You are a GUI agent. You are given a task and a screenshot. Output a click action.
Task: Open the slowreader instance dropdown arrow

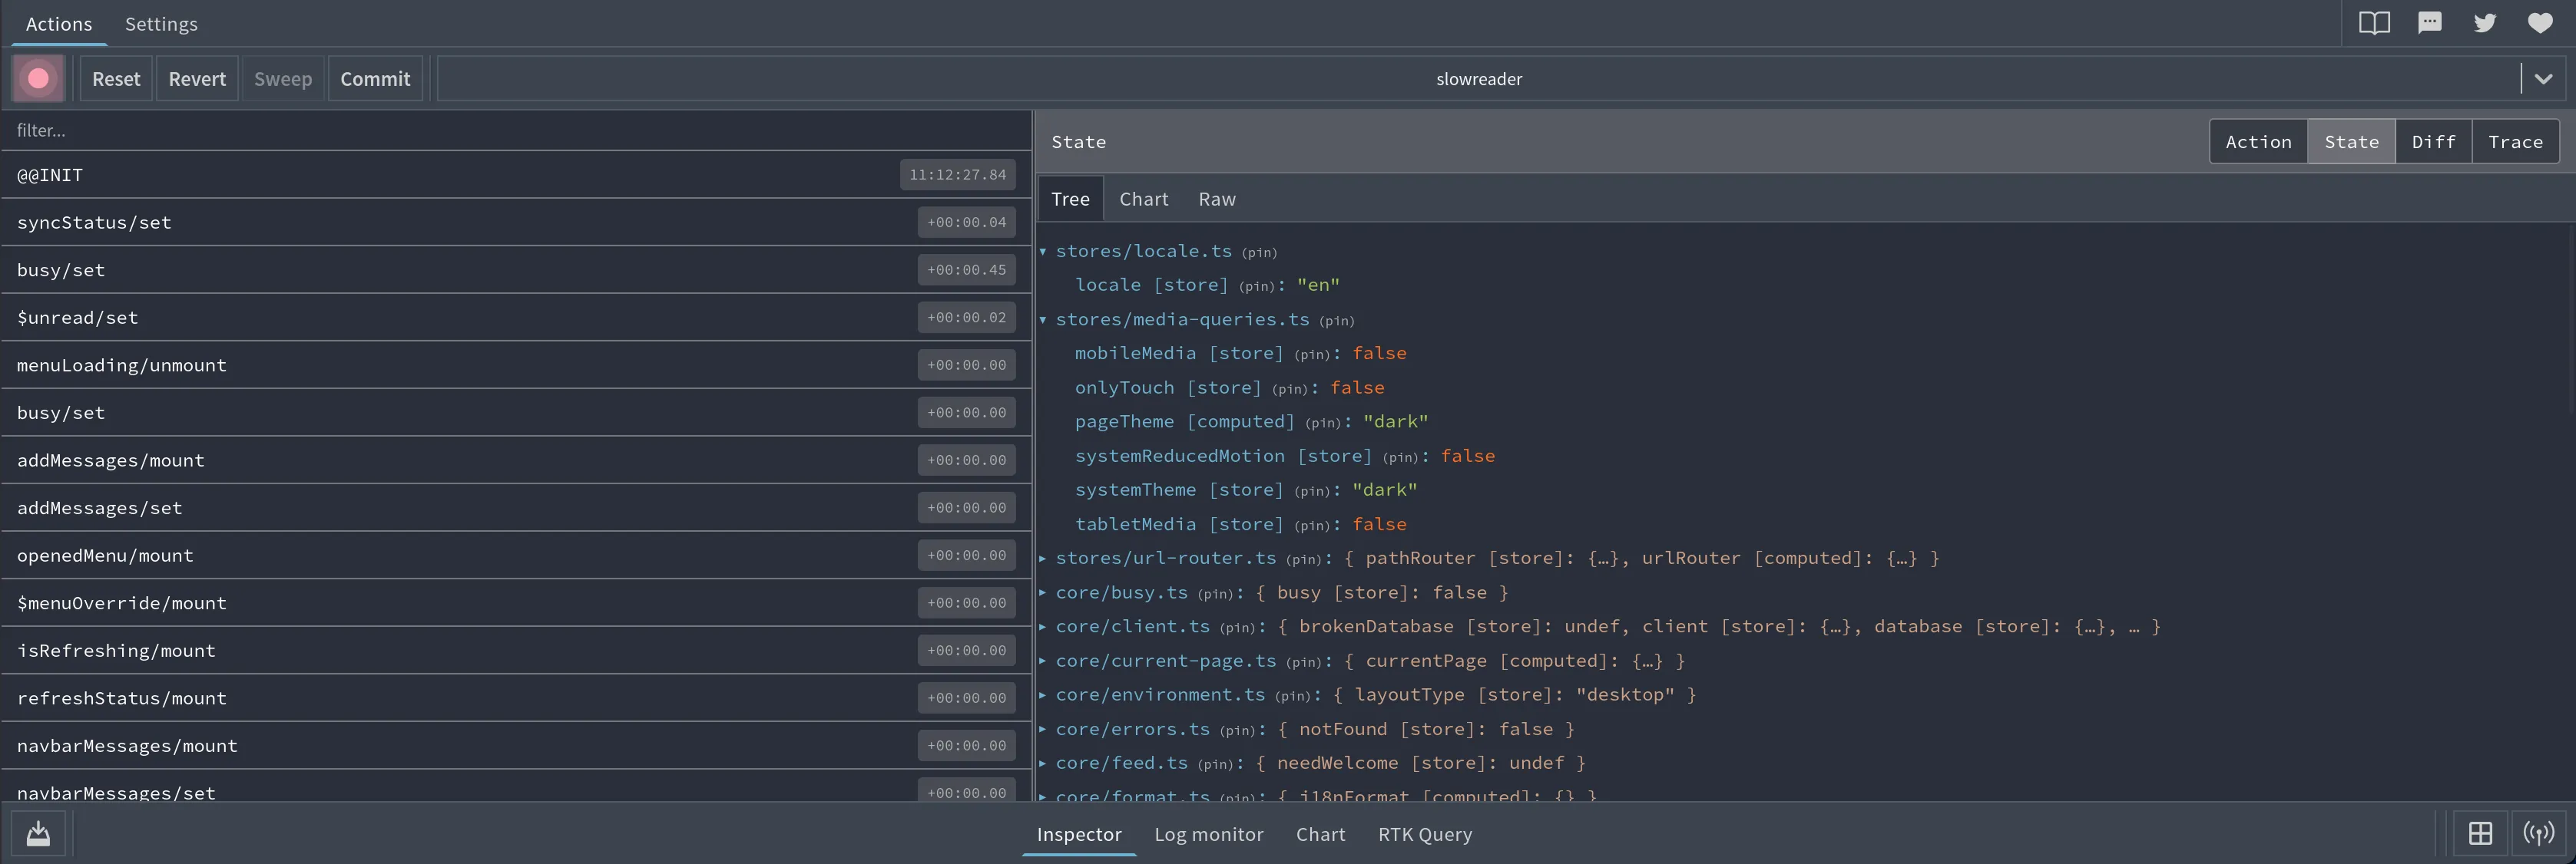point(2543,79)
